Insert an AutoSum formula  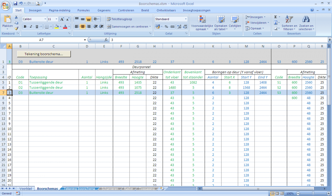click(276, 17)
